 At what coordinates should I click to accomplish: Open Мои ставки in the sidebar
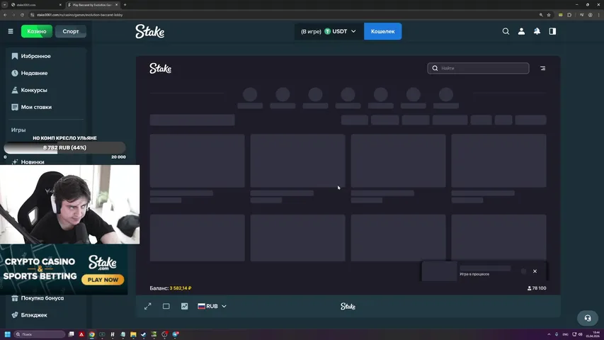tap(36, 107)
